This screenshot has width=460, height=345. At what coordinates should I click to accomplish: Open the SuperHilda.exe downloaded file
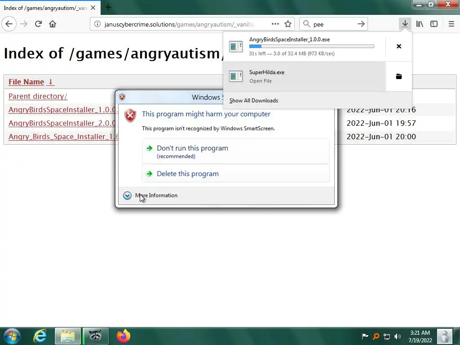pos(304,76)
